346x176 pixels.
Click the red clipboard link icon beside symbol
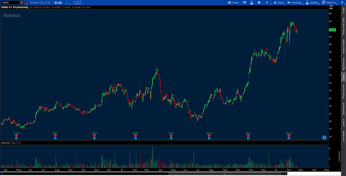pos(25,3)
